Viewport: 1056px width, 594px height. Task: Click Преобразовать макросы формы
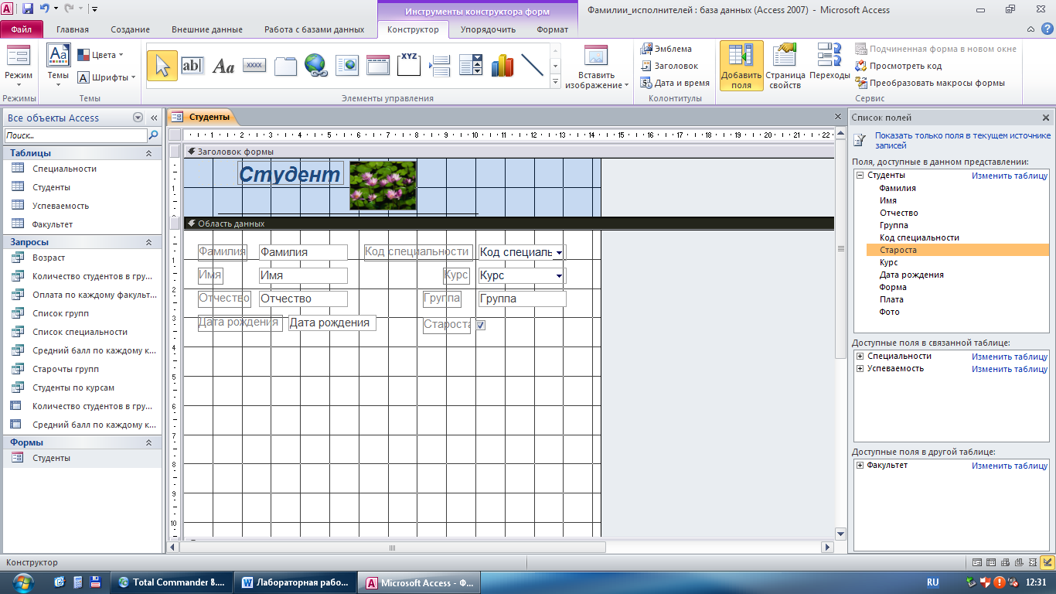coord(930,83)
